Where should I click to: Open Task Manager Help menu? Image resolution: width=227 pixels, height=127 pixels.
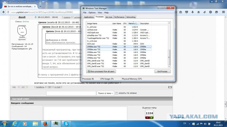pyautogui.click(x=106, y=13)
